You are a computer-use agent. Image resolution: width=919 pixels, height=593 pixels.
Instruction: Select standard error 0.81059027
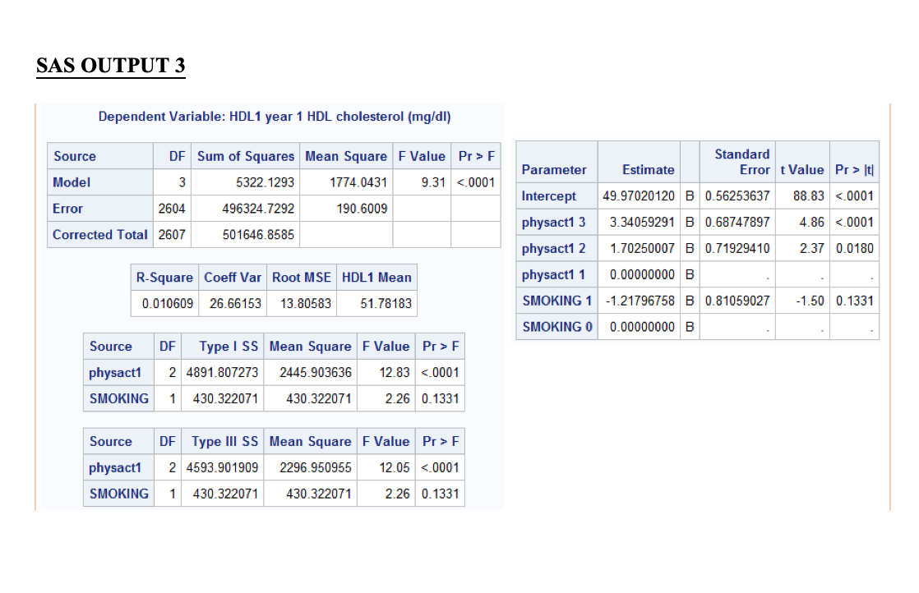(x=737, y=301)
